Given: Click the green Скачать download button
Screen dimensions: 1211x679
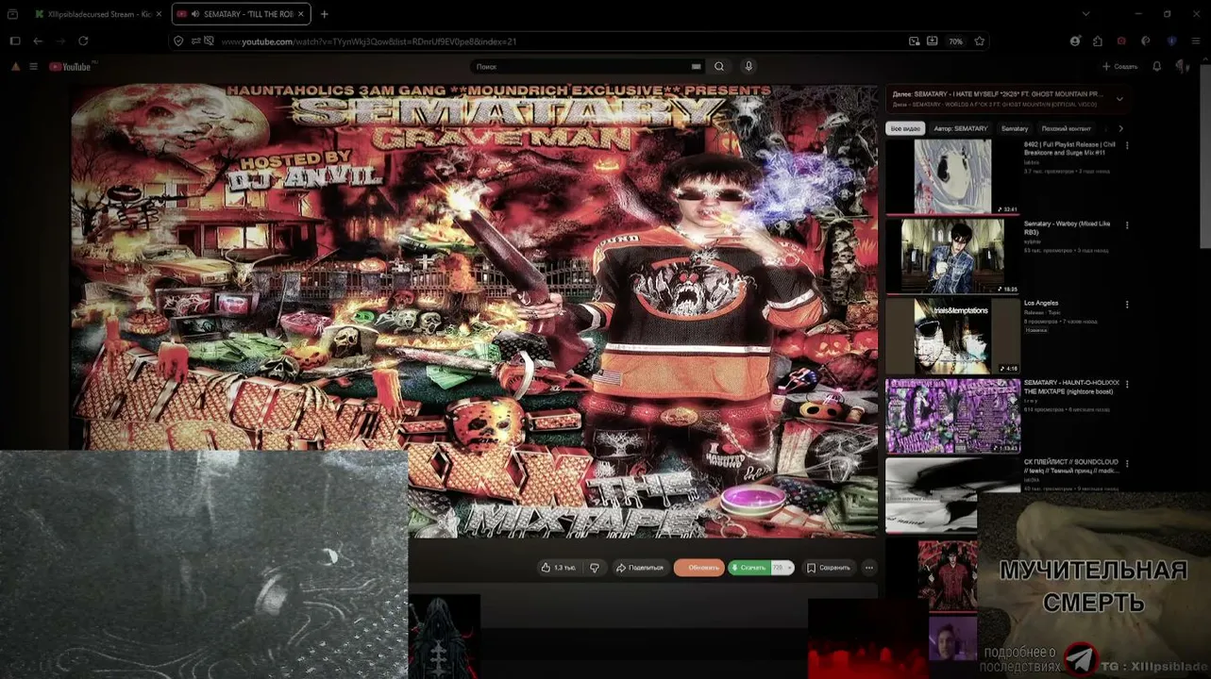Looking at the screenshot, I should pos(748,568).
